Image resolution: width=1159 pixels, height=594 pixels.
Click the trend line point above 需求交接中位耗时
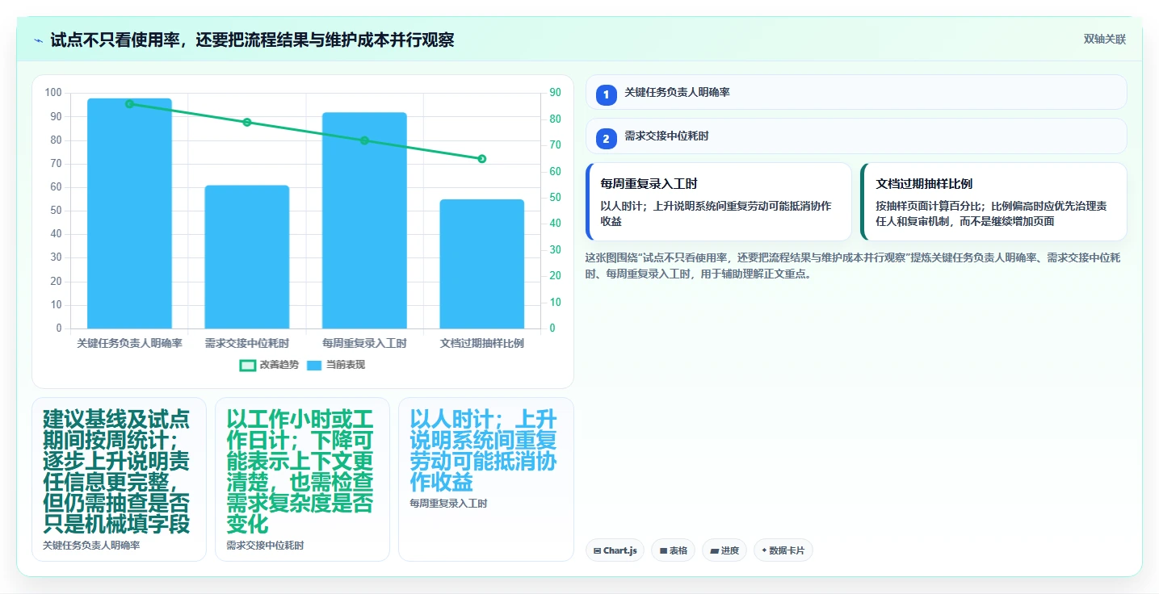pyautogui.click(x=247, y=123)
